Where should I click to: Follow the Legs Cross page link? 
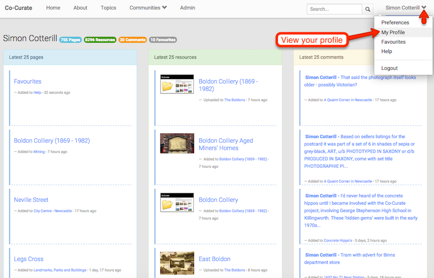point(29,259)
